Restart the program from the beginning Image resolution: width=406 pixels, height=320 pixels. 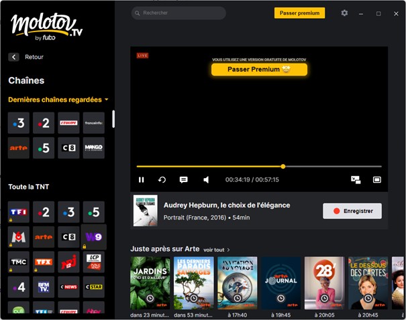[x=162, y=179]
